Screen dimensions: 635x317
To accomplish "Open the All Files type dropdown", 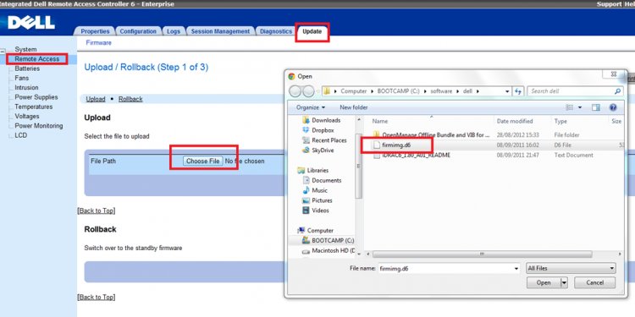I will 571,269.
